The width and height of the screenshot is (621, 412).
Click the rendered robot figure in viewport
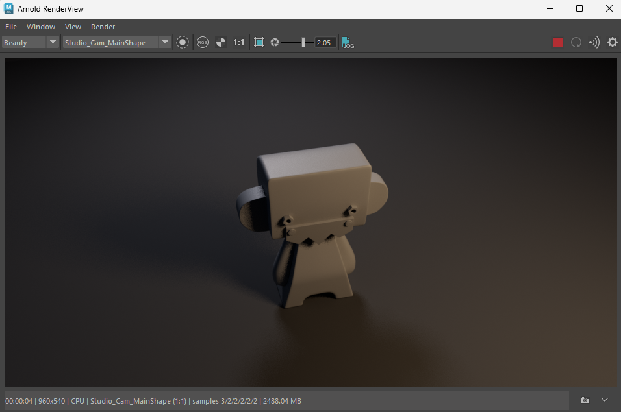(312, 225)
